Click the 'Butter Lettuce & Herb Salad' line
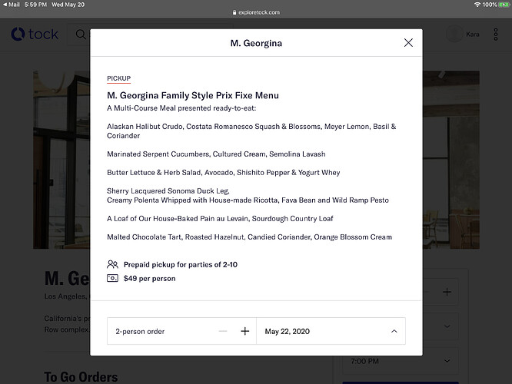512x384 pixels. coord(224,172)
